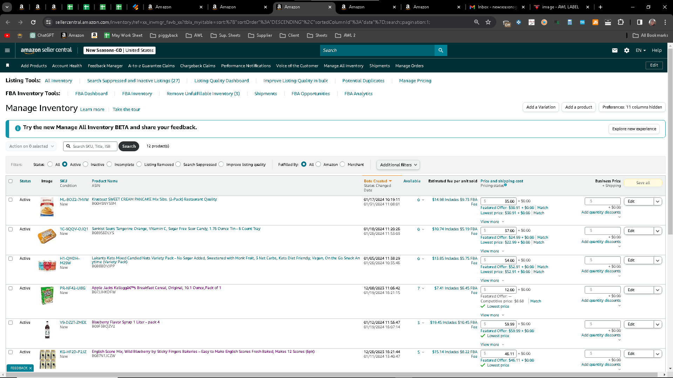Open the browser side panel icon
Image resolution: width=673 pixels, height=378 pixels.
640,22
